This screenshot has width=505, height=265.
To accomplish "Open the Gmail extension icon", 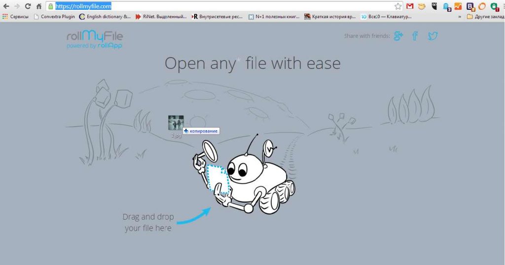I will [410, 6].
